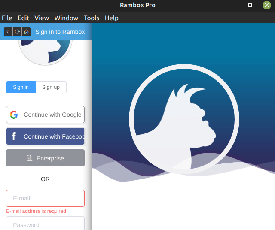Click the Facebook f logo icon

click(14, 136)
